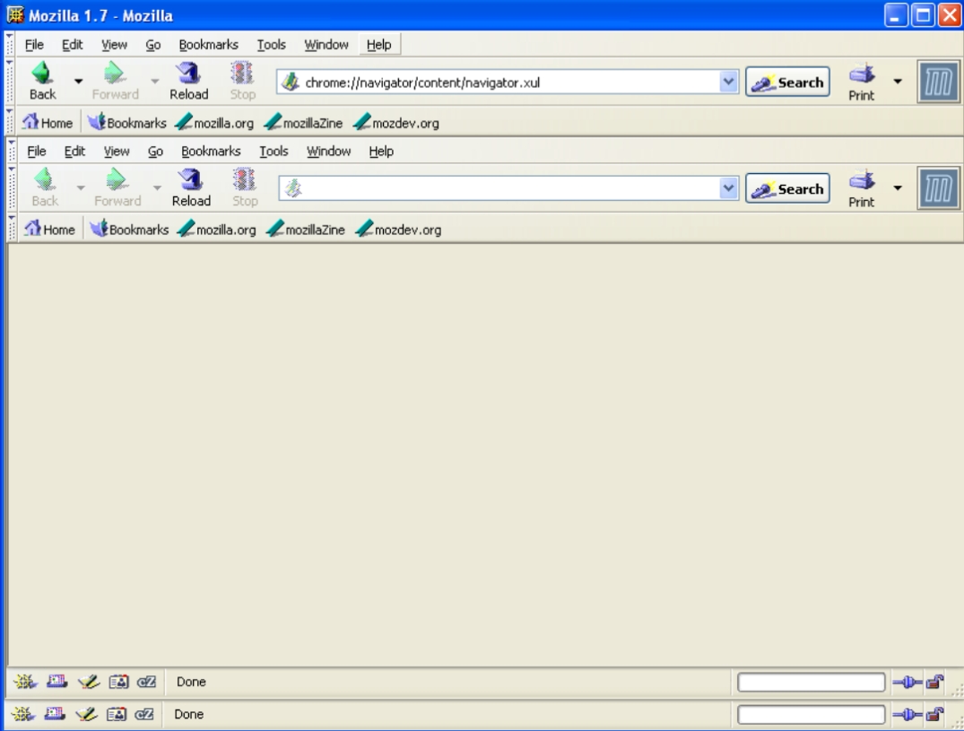Open the outer URL bar history dropdown

pos(728,82)
